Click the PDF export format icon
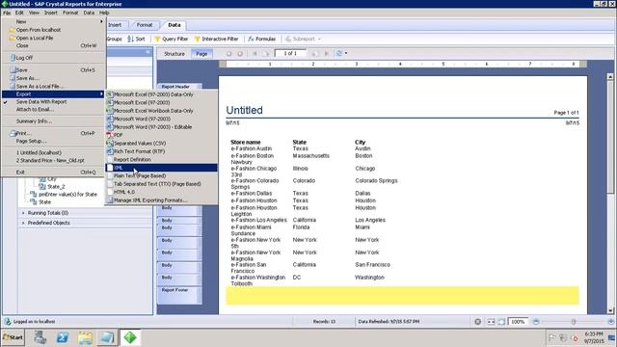617x347 pixels. pyautogui.click(x=109, y=135)
